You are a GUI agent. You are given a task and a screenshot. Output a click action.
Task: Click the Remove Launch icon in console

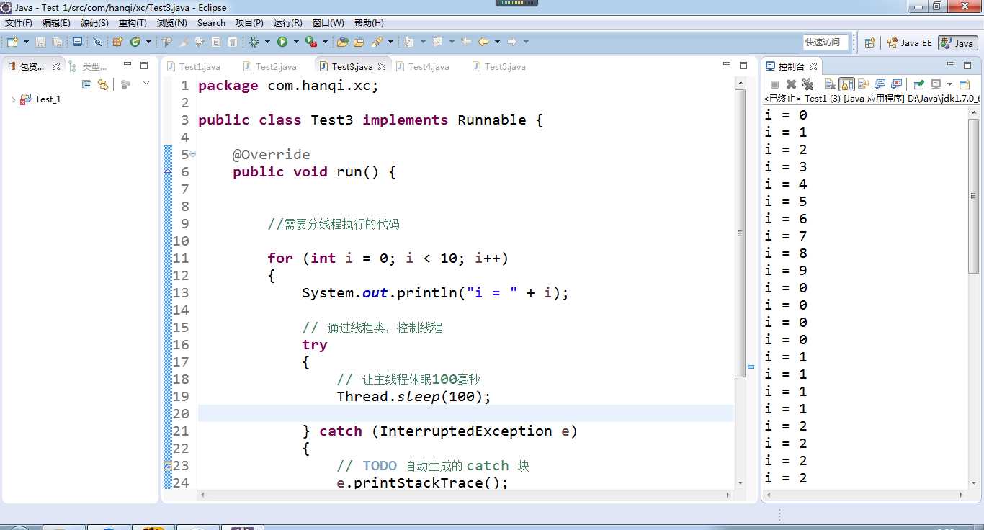(791, 84)
